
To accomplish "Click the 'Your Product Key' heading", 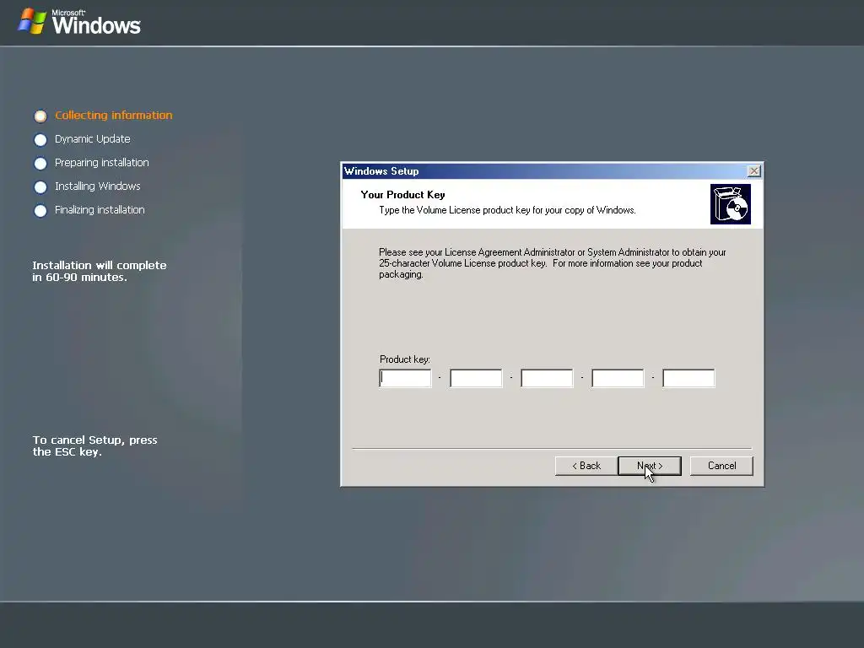I will (402, 195).
